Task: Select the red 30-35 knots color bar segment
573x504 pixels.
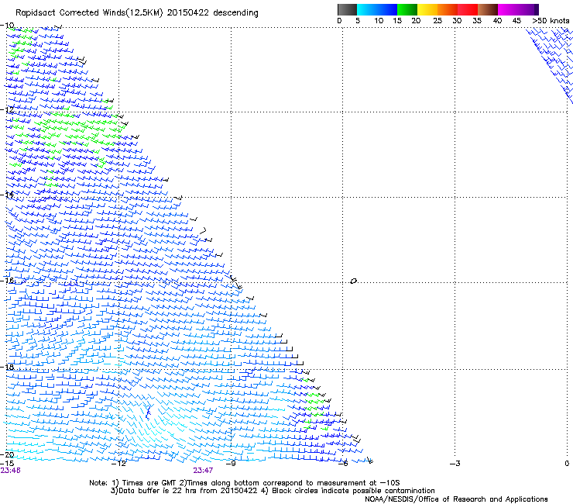Action: [468, 9]
